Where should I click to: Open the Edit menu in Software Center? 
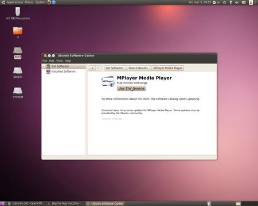tap(52, 61)
